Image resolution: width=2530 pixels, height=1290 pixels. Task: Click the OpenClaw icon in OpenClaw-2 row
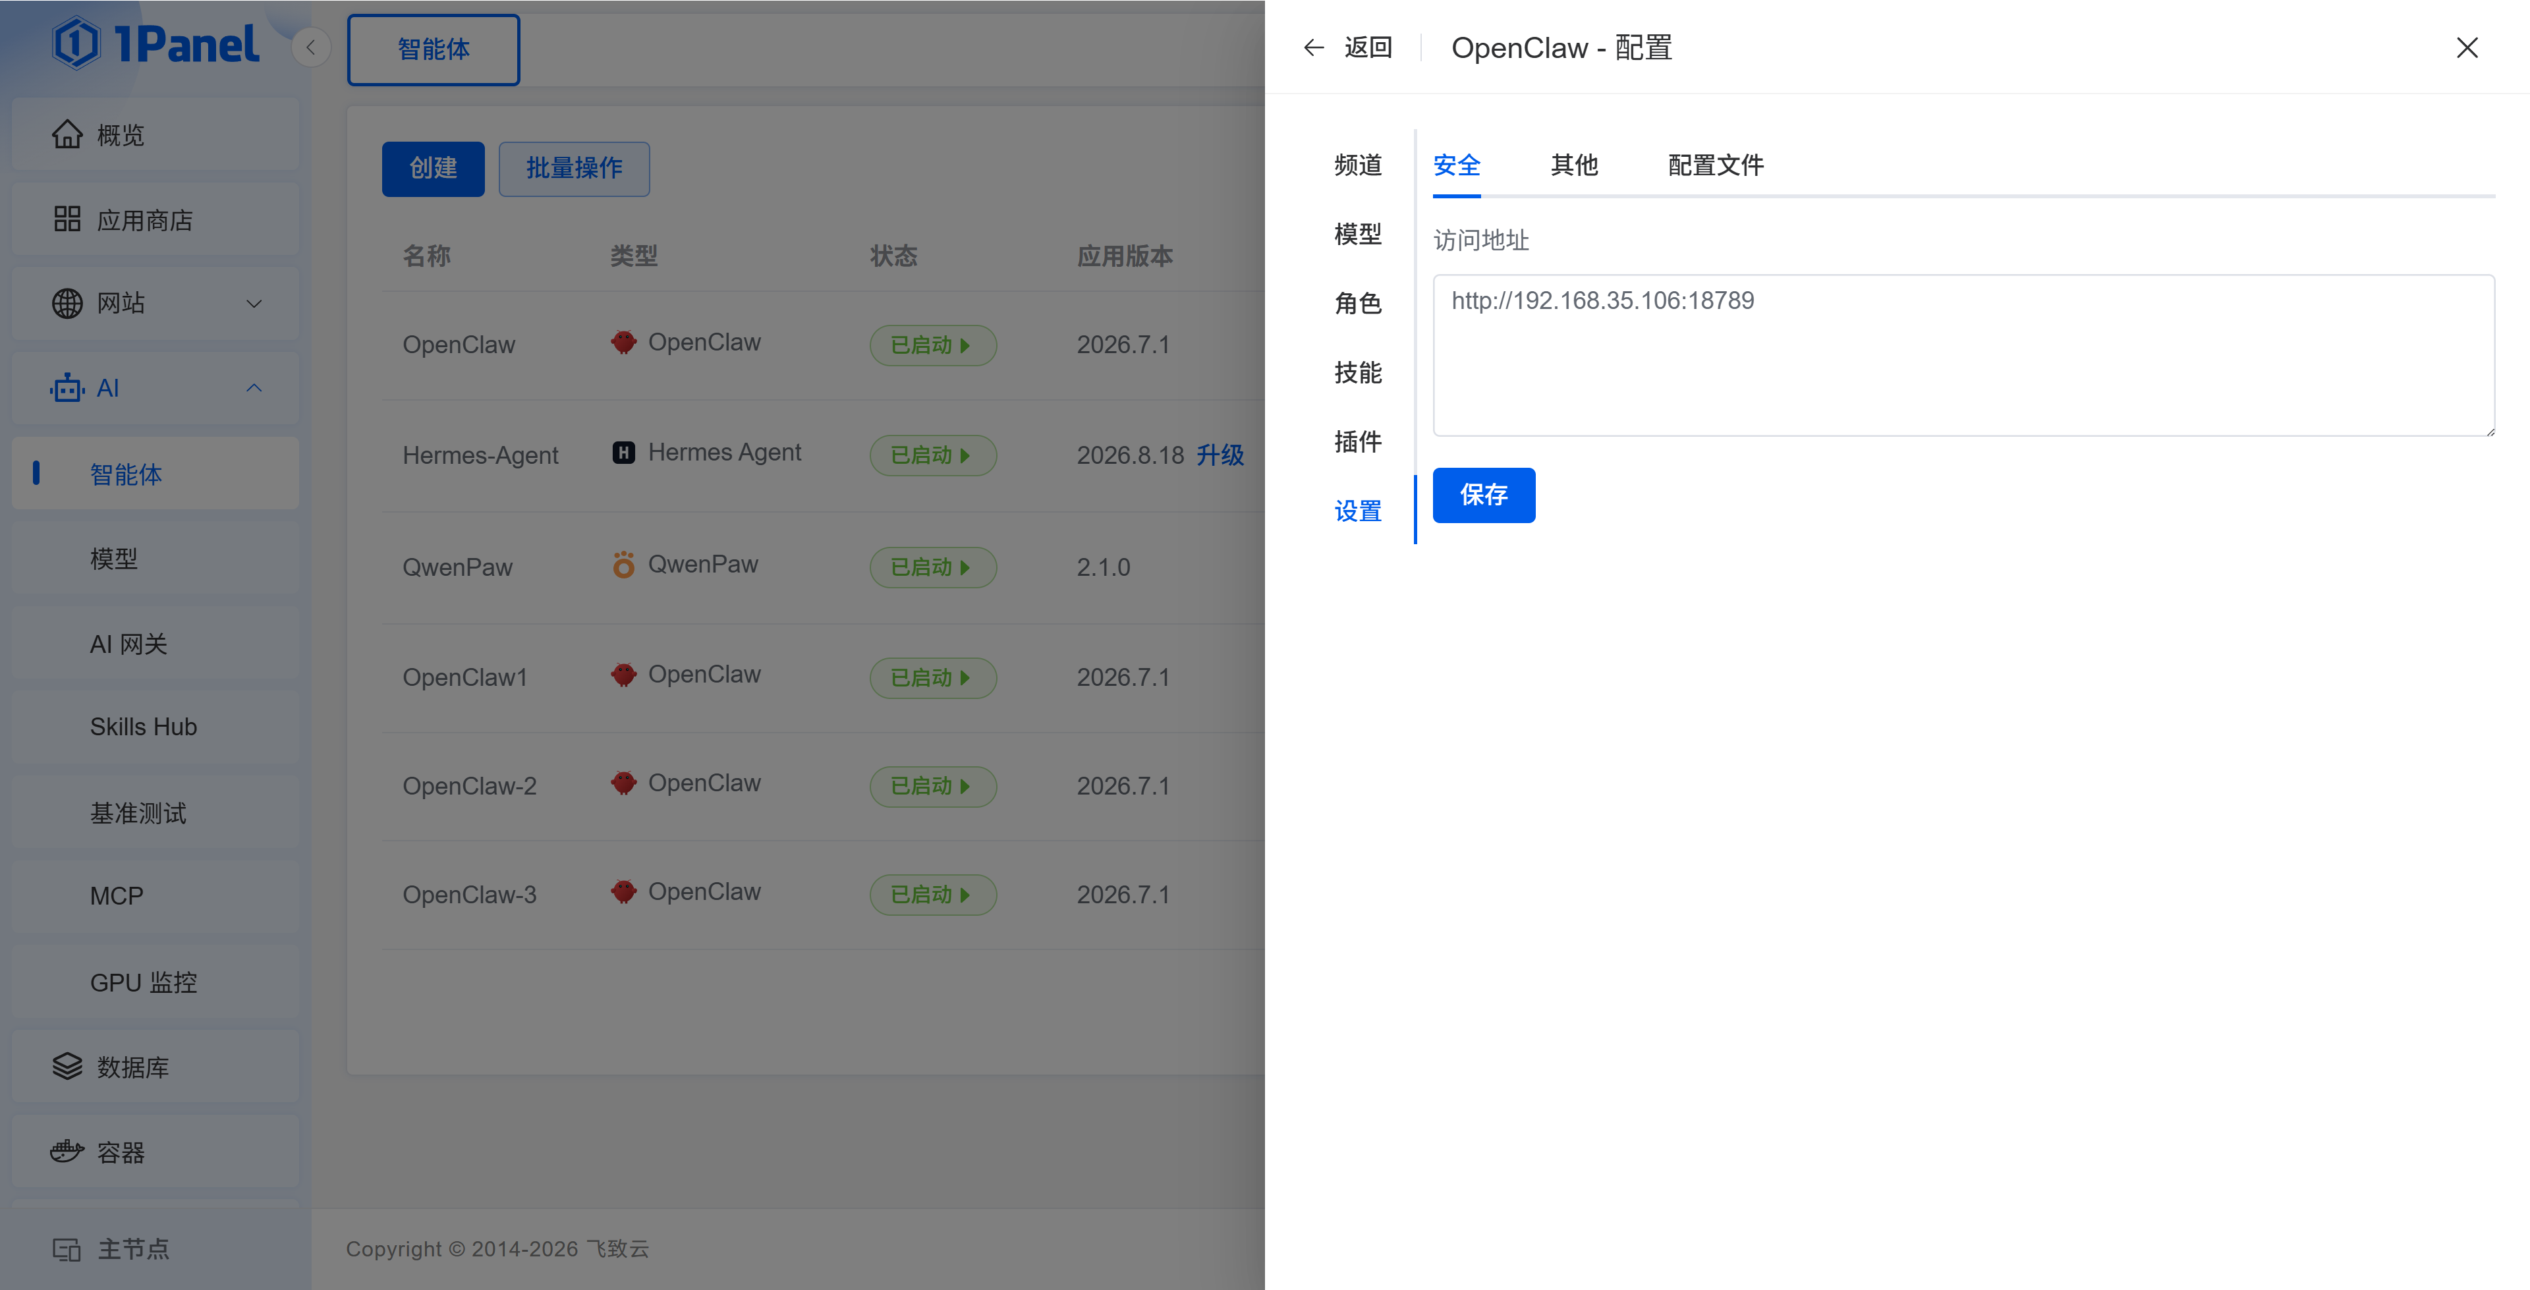tap(624, 783)
